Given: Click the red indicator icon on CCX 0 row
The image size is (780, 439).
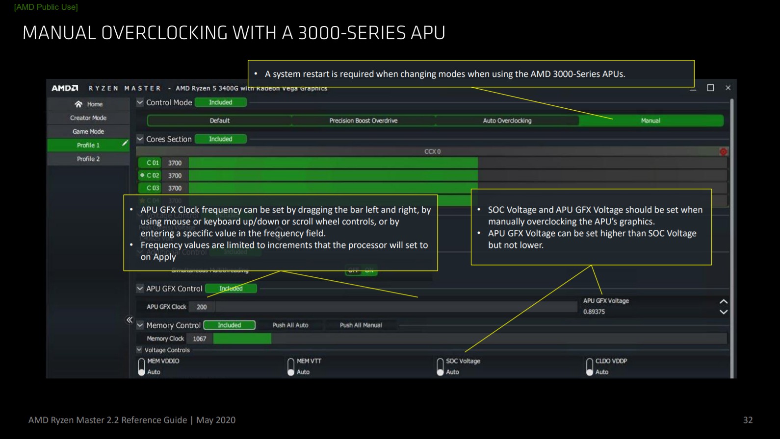Looking at the screenshot, I should [723, 152].
